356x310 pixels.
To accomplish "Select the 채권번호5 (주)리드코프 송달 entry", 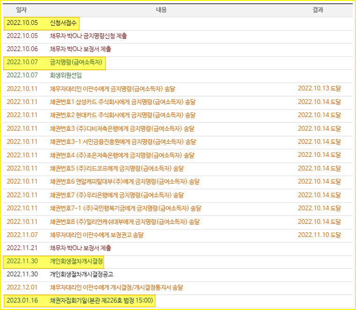I will (117, 169).
